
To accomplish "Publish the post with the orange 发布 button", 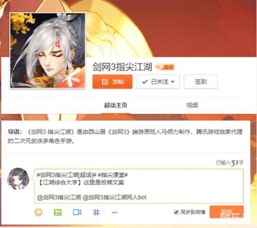I will point(227,212).
